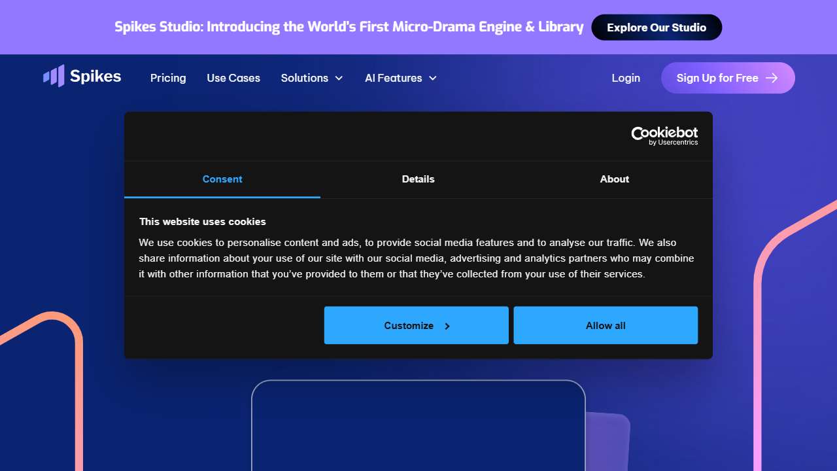Click the Spikes Studio announcement banner text
Viewport: 837px width, 471px height.
[349, 27]
